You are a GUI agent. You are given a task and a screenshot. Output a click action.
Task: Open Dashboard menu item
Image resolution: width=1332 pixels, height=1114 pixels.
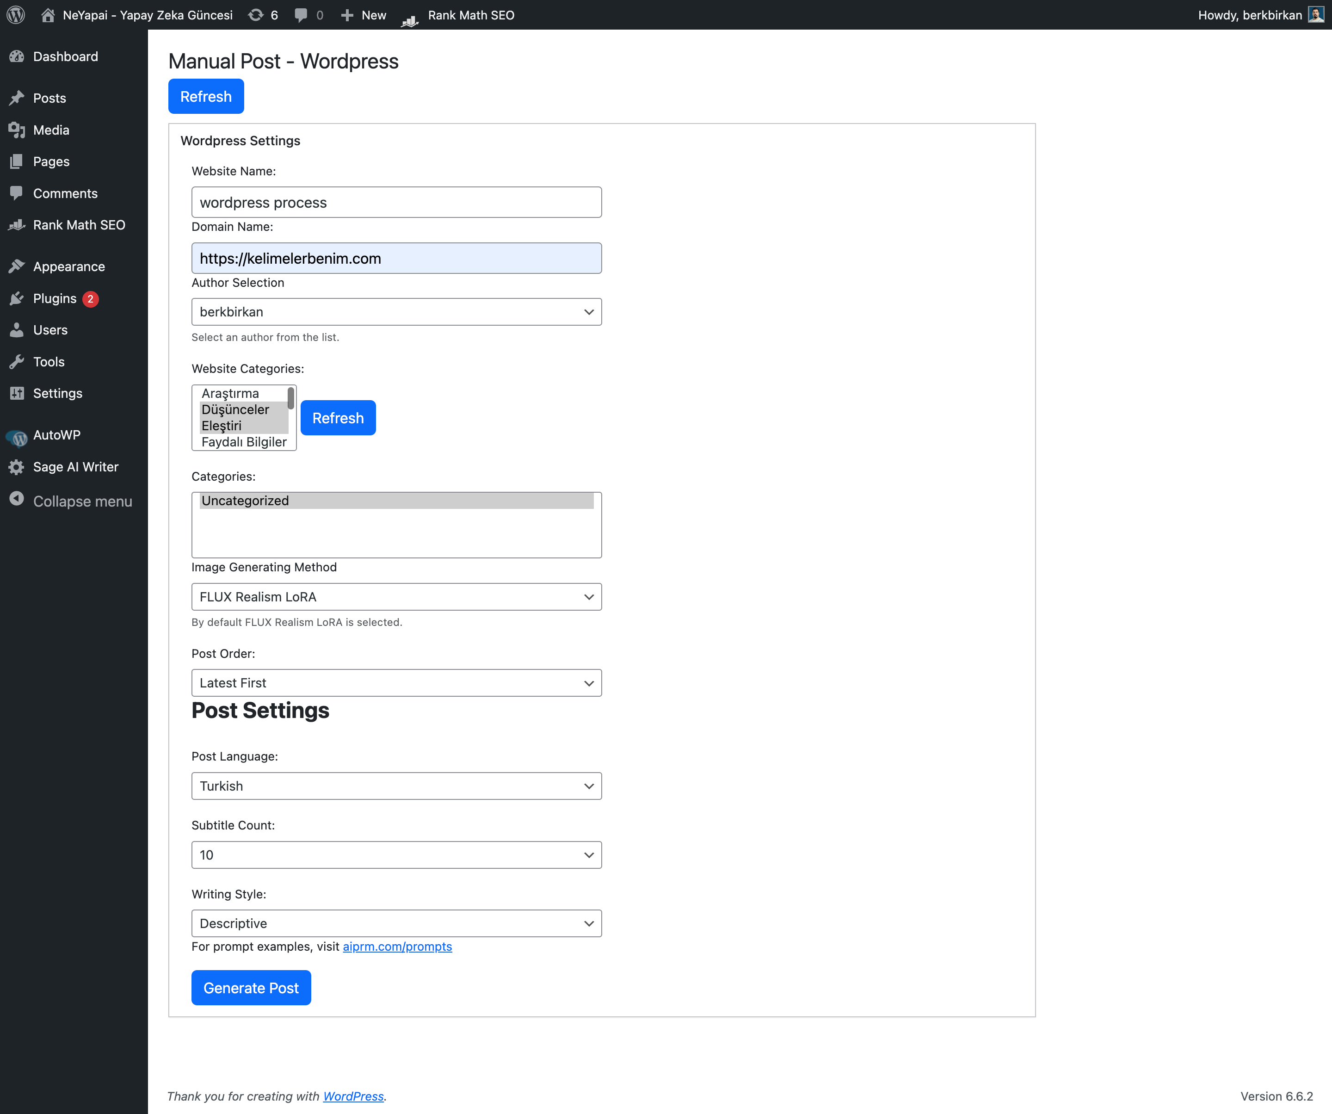(x=65, y=56)
